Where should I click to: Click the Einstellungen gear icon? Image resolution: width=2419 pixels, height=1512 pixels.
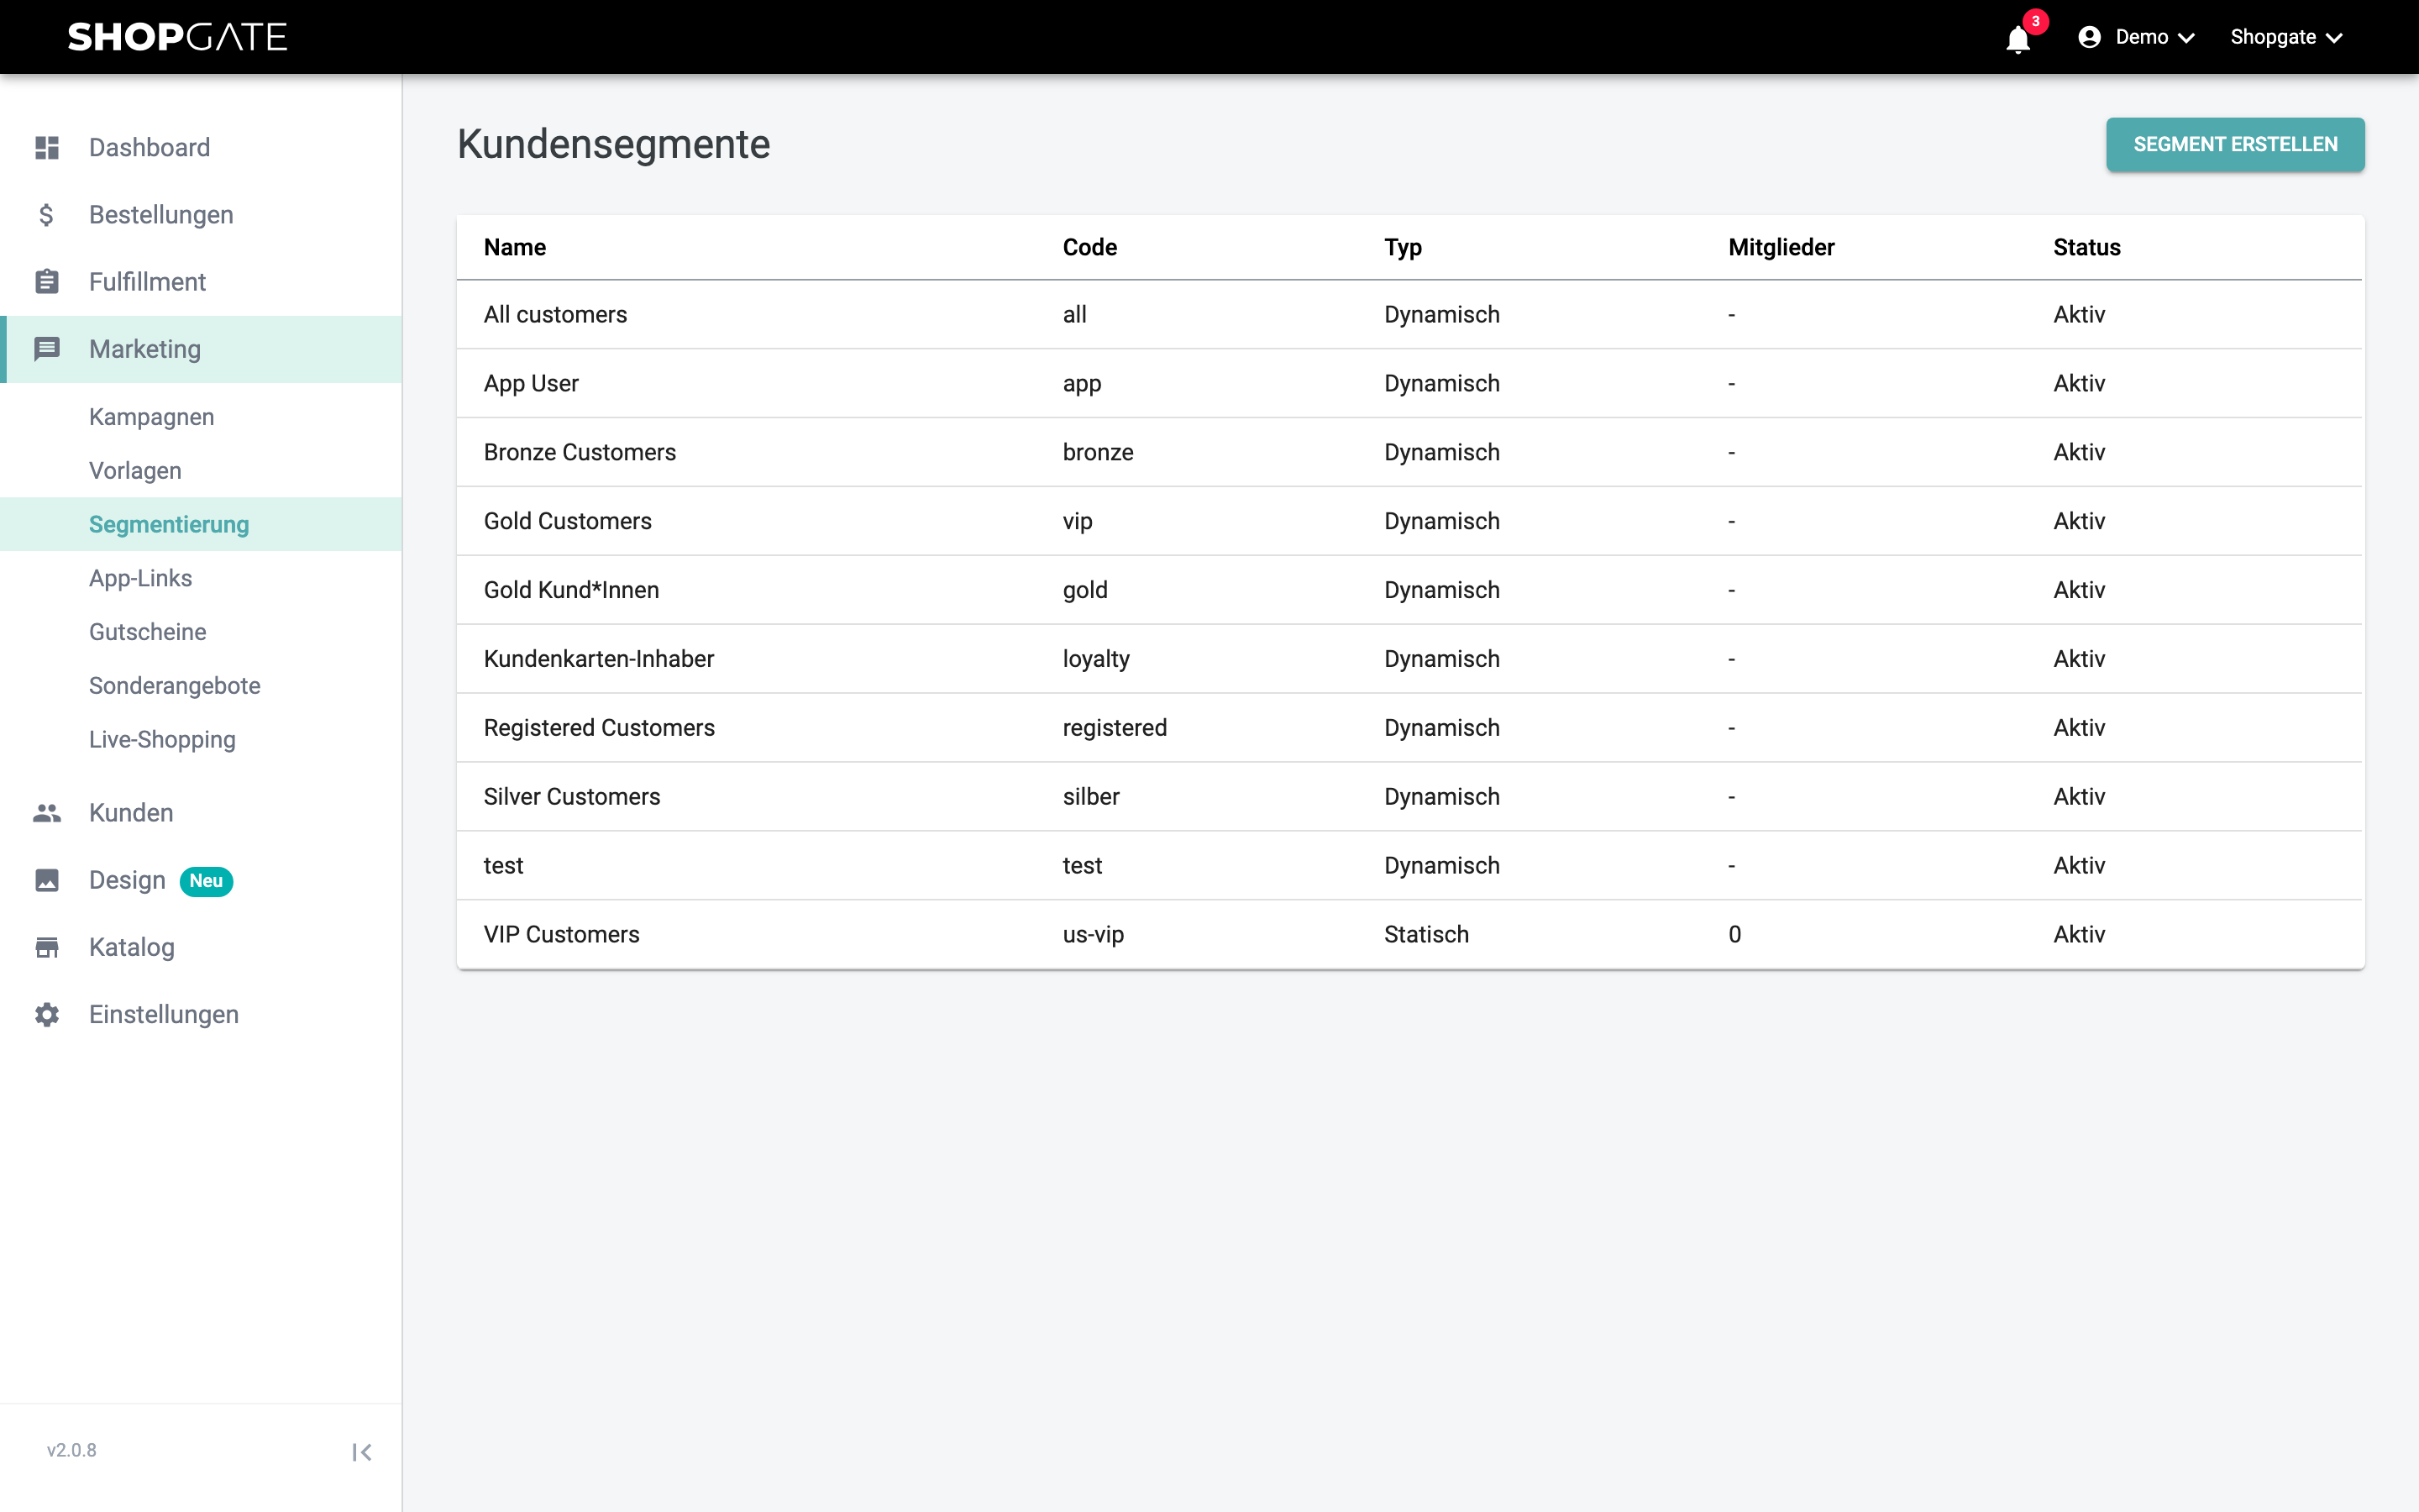click(x=47, y=1014)
